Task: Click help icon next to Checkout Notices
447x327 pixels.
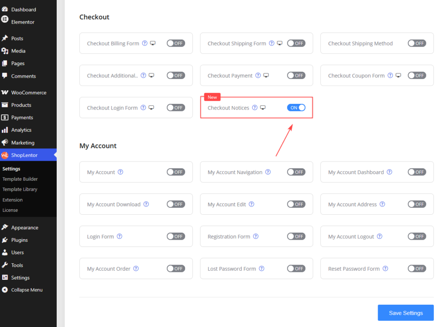Action: [x=255, y=107]
